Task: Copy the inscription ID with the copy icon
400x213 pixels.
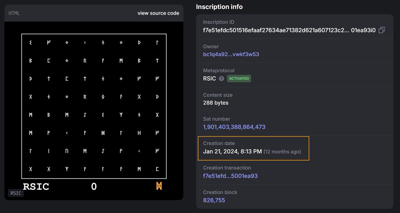Action: click(x=382, y=30)
